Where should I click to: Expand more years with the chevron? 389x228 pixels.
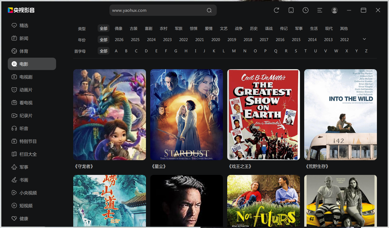(x=364, y=39)
